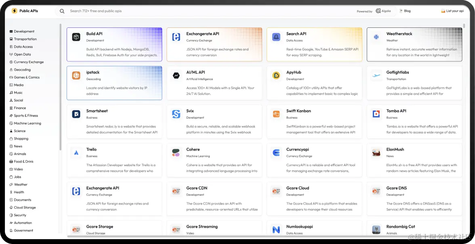
Task: Click the Automation category text
Action: (23, 223)
